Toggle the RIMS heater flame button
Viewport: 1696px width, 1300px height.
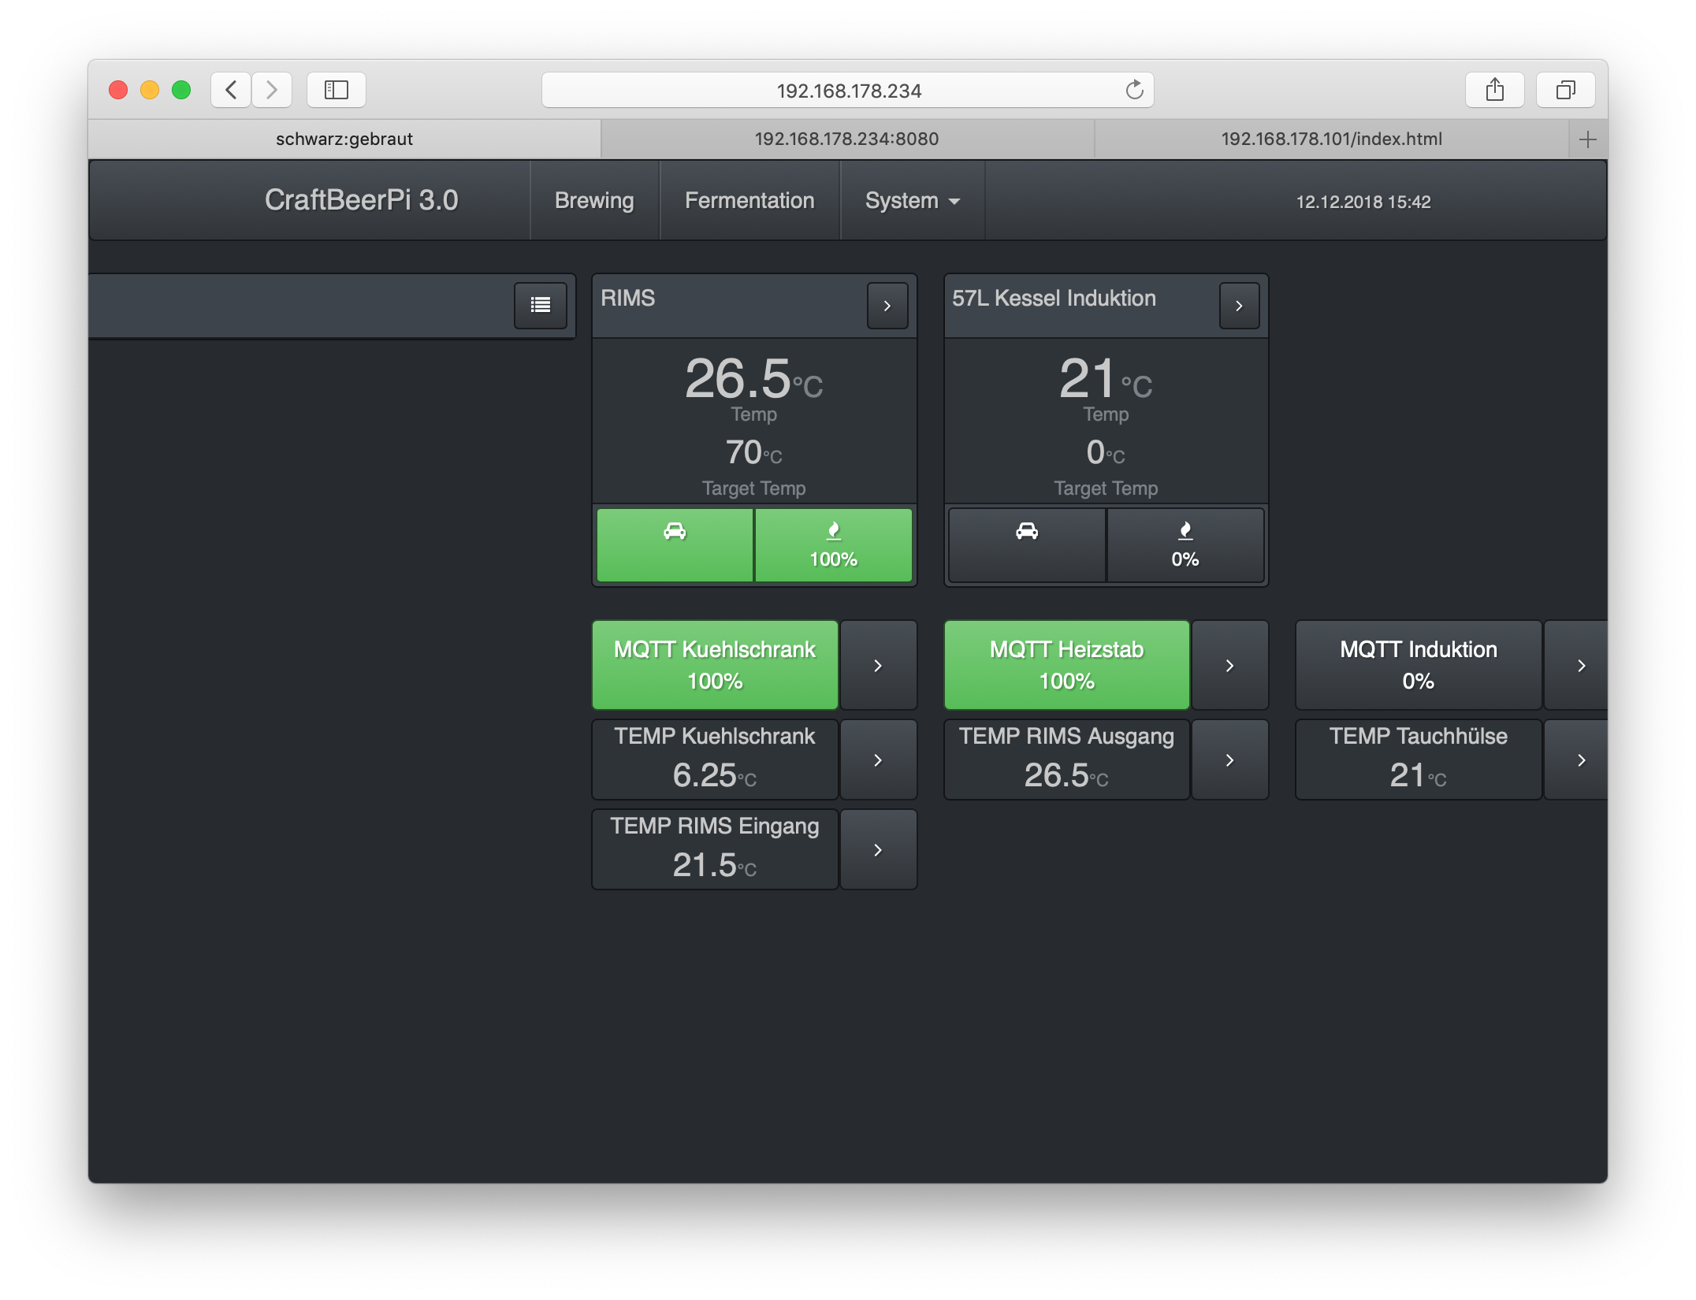[x=833, y=544]
